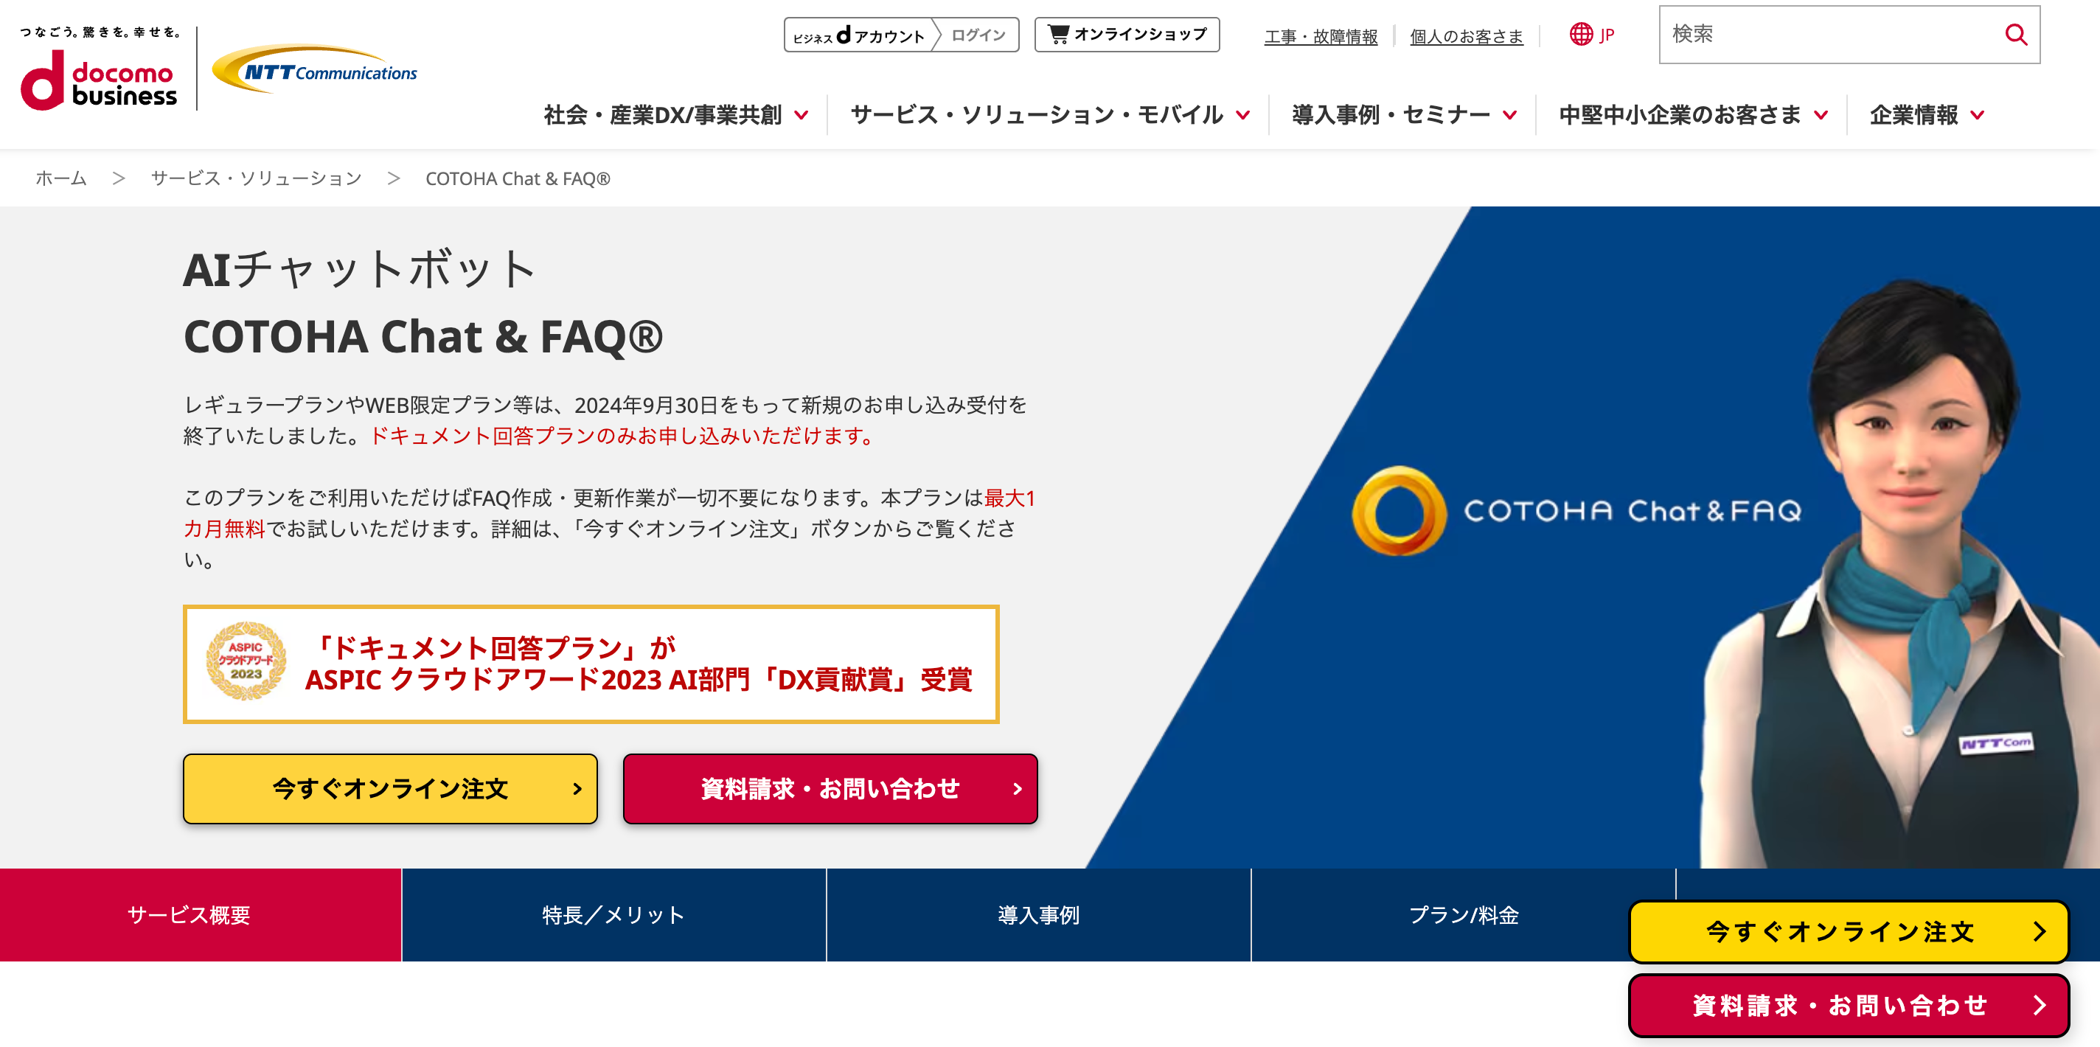This screenshot has width=2100, height=1047.
Task: Click the COTOHA Chat & FAQ ring logo
Action: pyautogui.click(x=1399, y=511)
